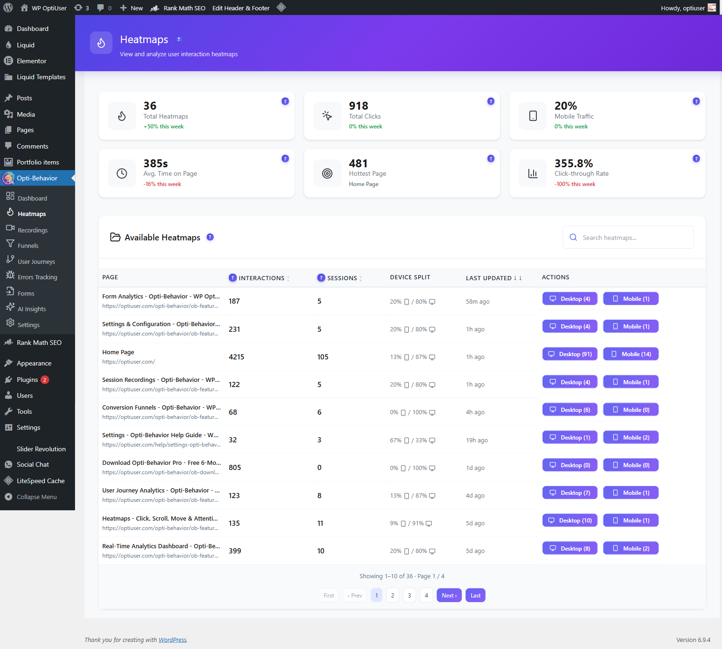
Task: Select Plugins from the WordPress menu
Action: (27, 380)
